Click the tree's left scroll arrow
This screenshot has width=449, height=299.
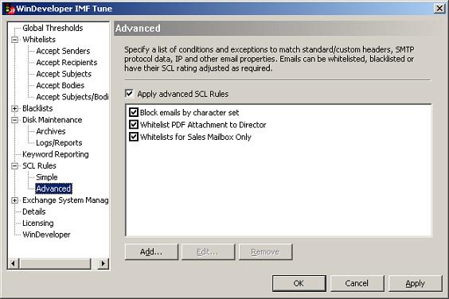(x=14, y=263)
